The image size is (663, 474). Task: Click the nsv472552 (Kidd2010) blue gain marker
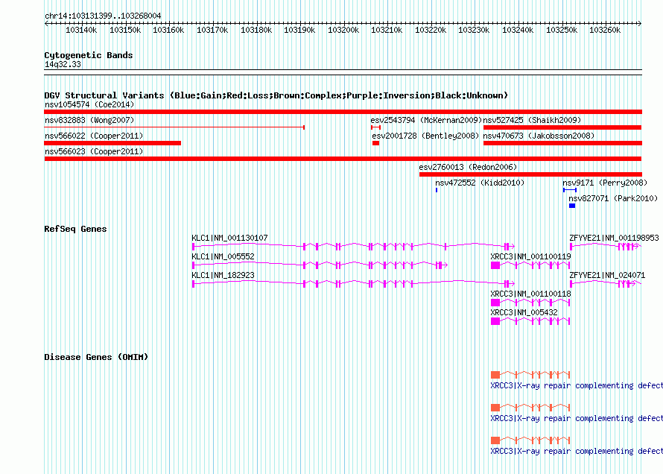[437, 190]
